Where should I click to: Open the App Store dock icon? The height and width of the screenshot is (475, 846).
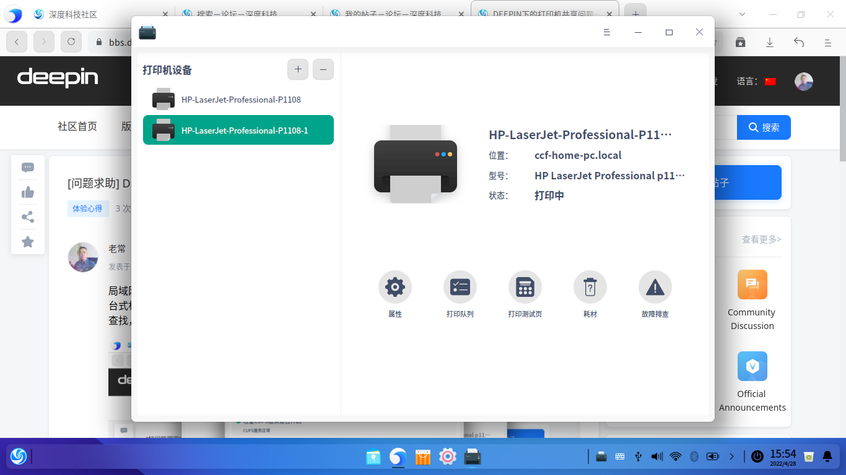point(423,457)
